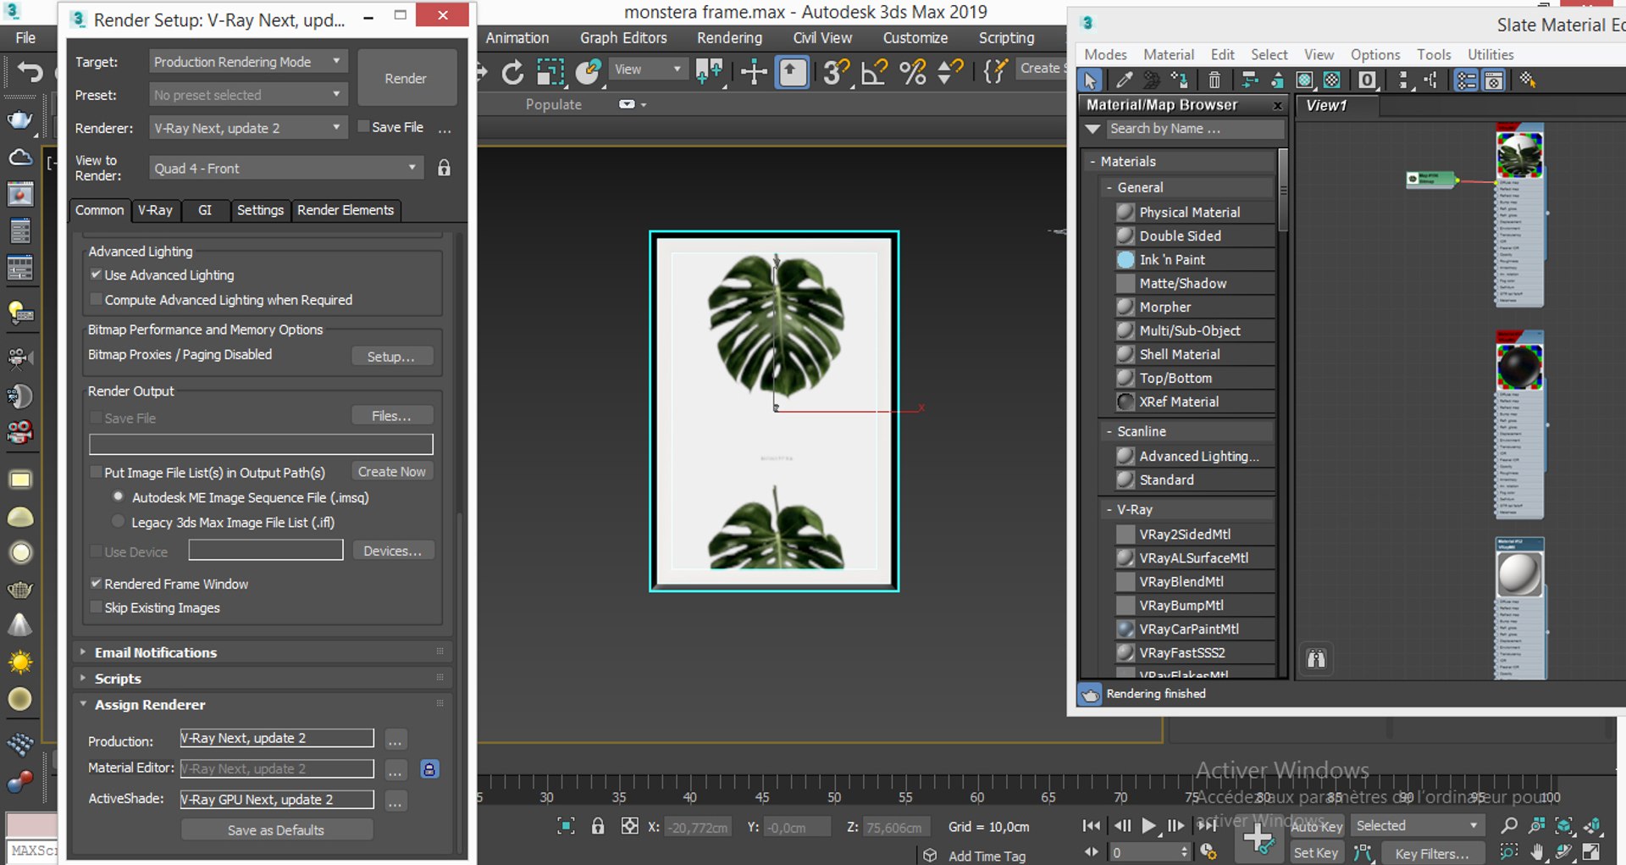
Task: Toggle the Angle Snap icon
Action: [874, 72]
